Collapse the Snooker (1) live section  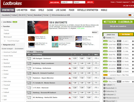[104, 78]
